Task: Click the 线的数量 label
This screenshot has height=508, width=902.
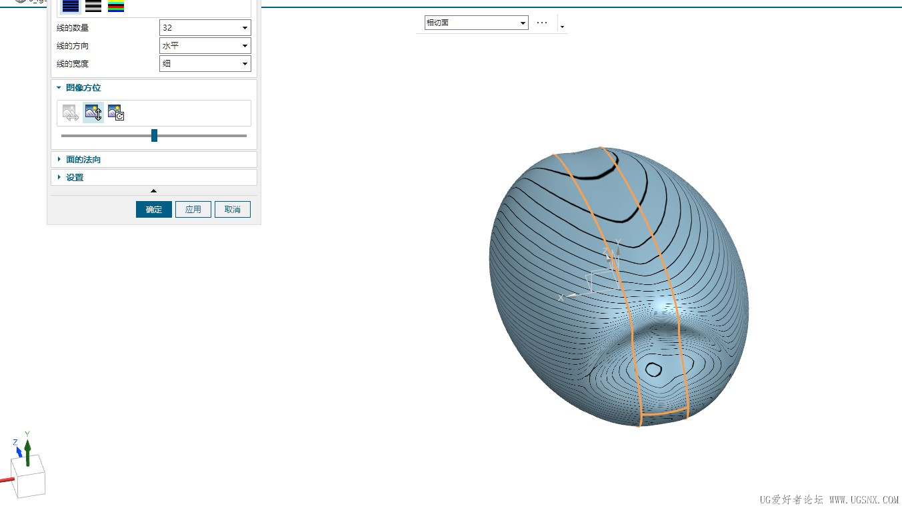Action: [x=73, y=28]
